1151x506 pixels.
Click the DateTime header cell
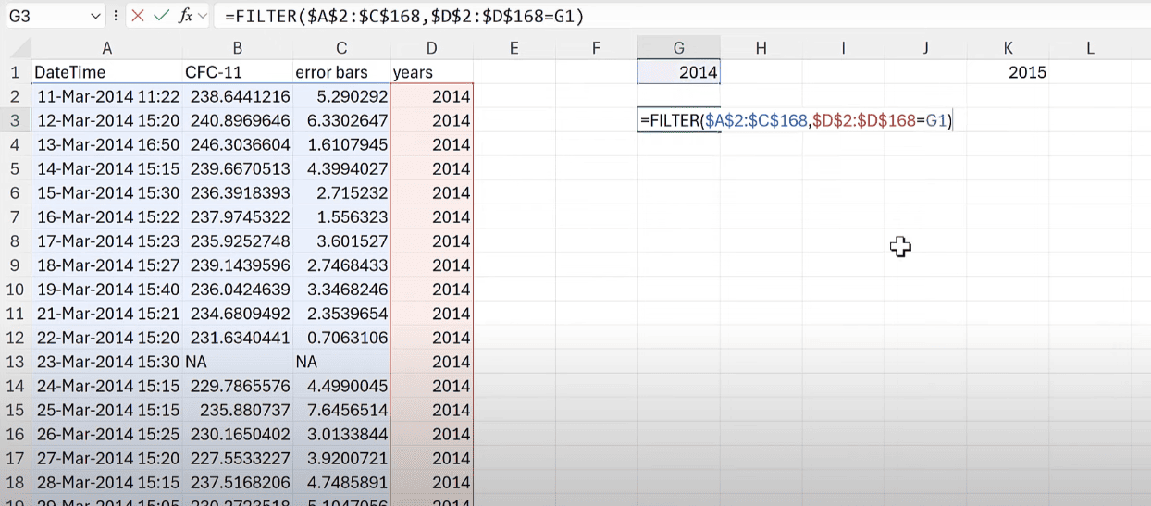click(x=107, y=72)
